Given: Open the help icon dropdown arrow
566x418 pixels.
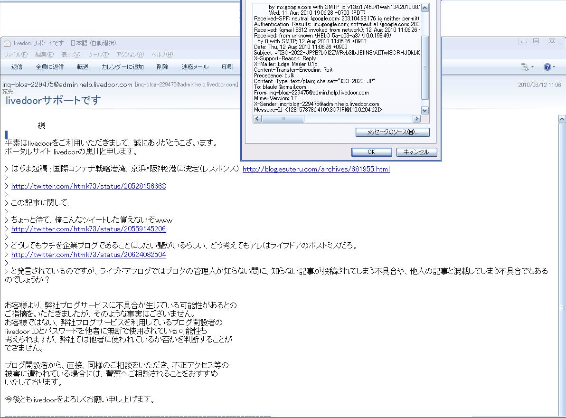Looking at the screenshot, I should pyautogui.click(x=554, y=67).
